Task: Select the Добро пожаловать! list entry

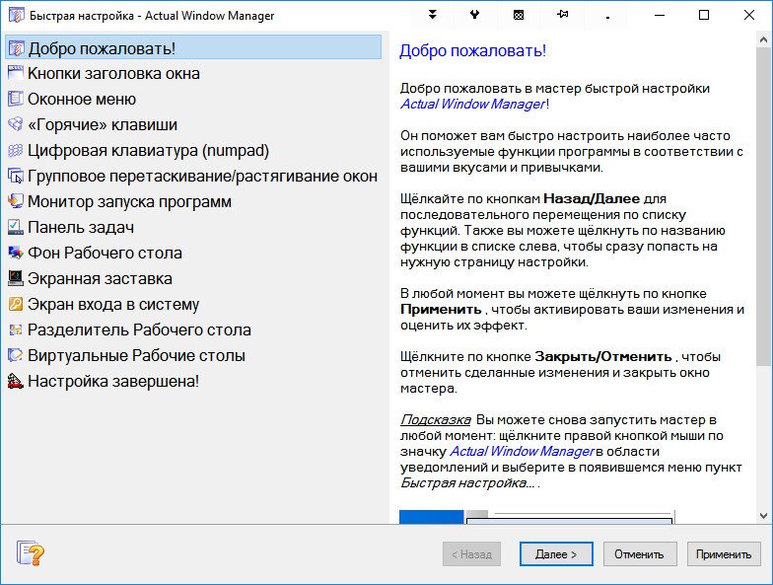Action: tap(193, 47)
